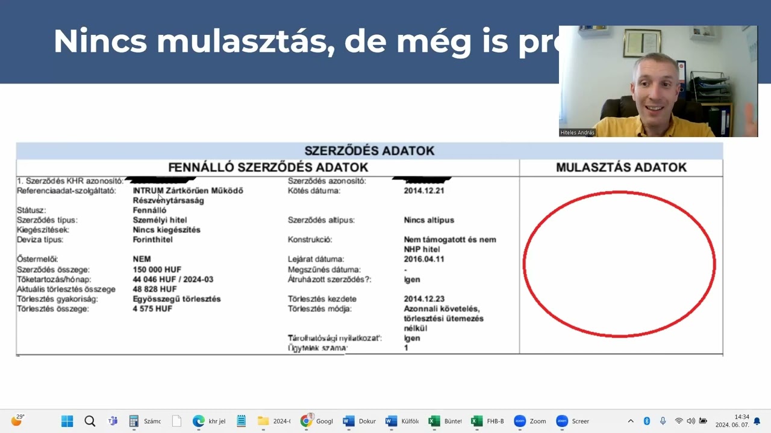771x433 pixels.
Task: Open weather widget showing 29°
Action: (x=17, y=420)
